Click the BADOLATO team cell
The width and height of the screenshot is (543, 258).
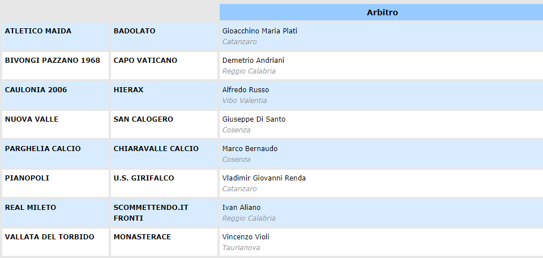(134, 31)
